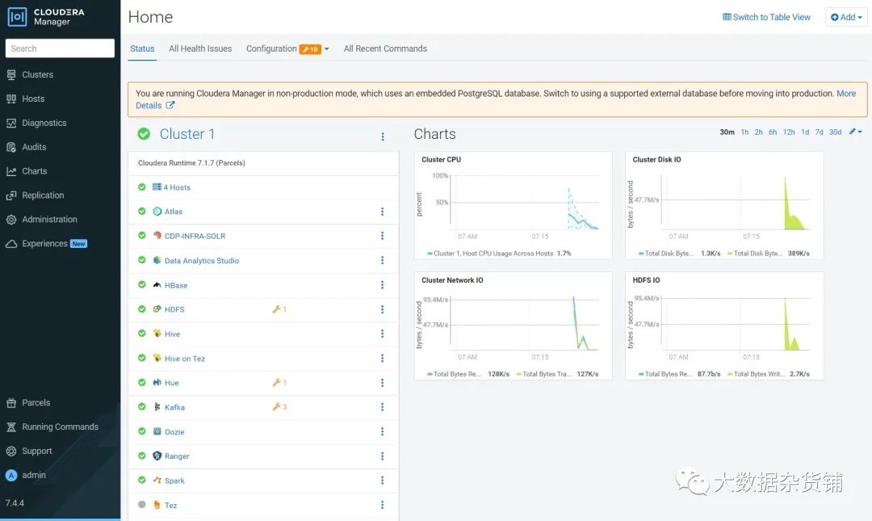This screenshot has width=872, height=521.
Task: Click the Cloudera Runtime 7.1.7 (Parcels) text
Action: tap(191, 163)
